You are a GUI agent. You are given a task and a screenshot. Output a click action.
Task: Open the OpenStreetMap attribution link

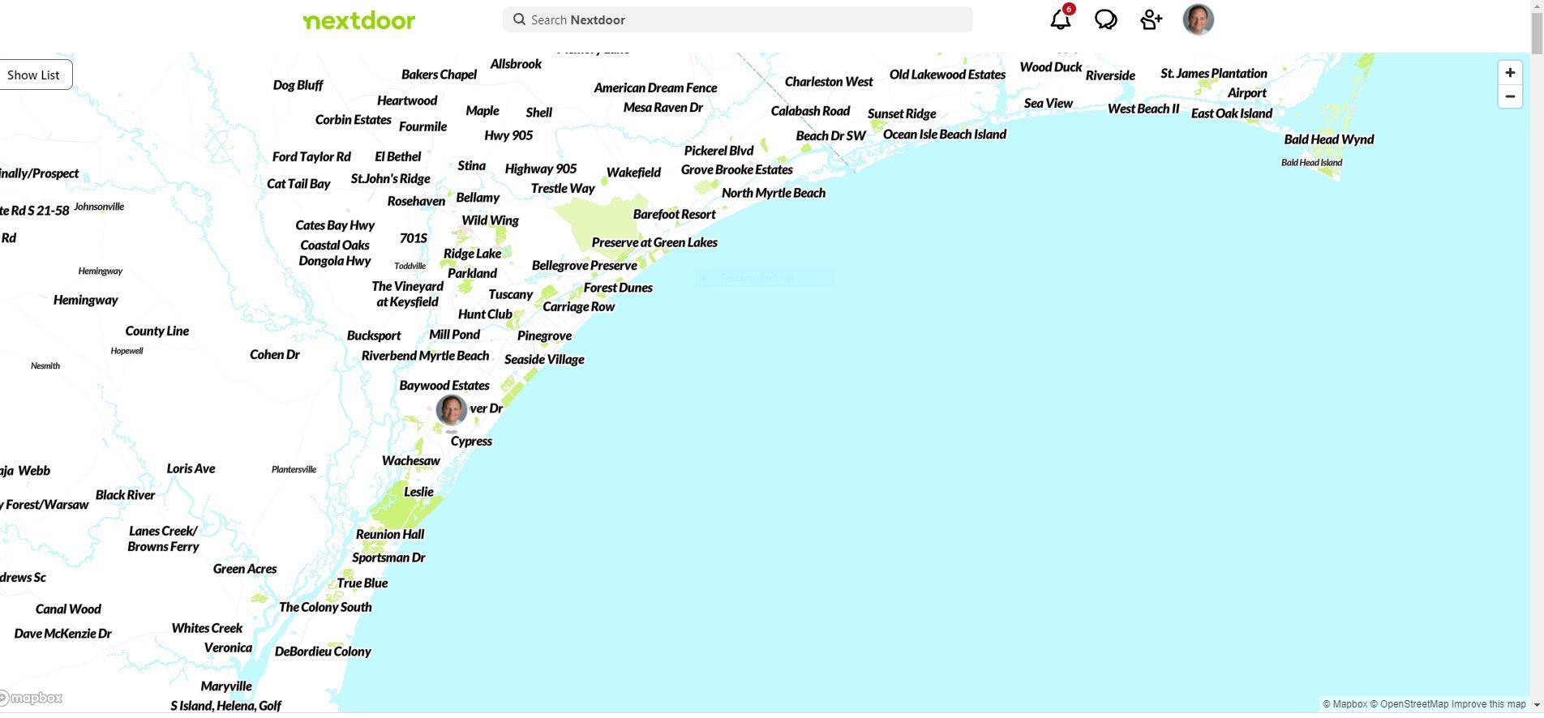pyautogui.click(x=1409, y=704)
